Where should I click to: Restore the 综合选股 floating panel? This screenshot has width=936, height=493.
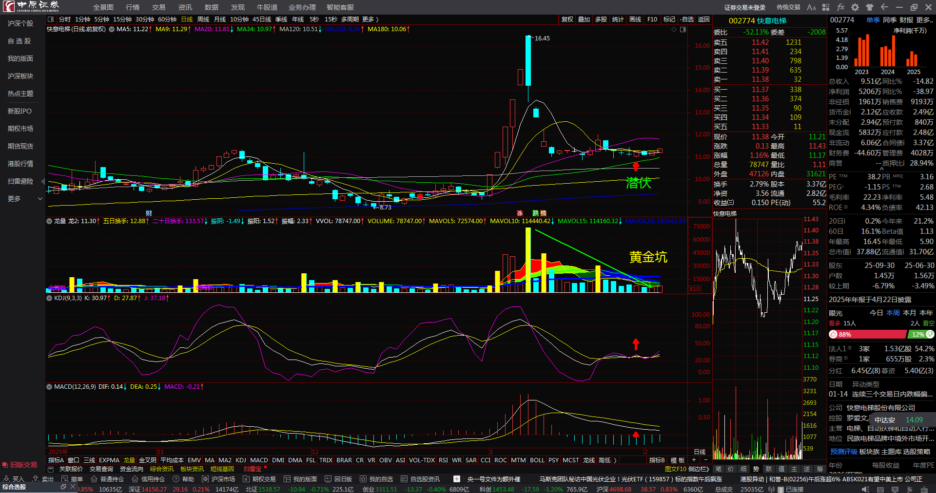coord(63,487)
